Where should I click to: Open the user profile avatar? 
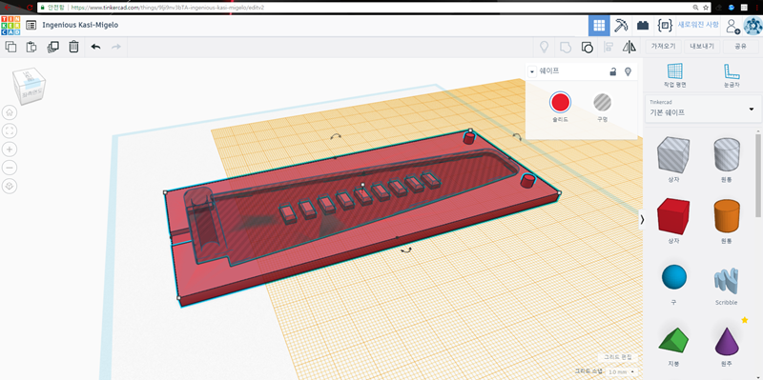pyautogui.click(x=753, y=26)
